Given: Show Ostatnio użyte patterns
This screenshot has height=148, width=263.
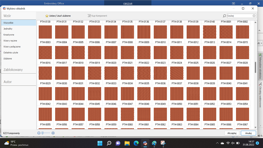Looking at the screenshot, I should (12, 53).
